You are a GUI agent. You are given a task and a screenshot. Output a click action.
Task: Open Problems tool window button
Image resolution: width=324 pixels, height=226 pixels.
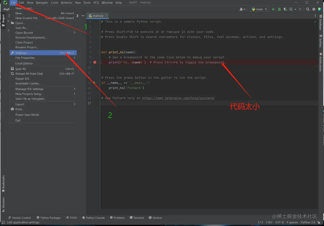(x=117, y=218)
